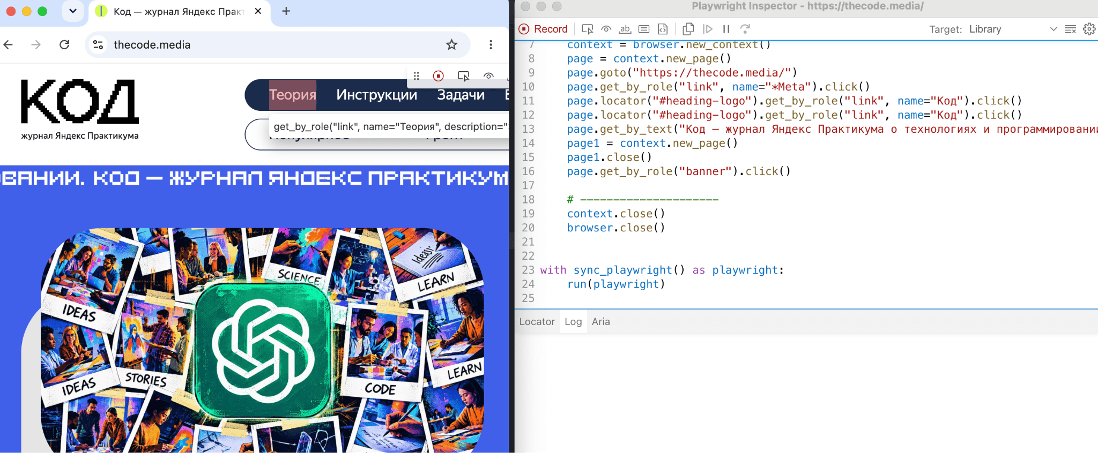This screenshot has height=453, width=1098.
Task: Click overlay pick locator icon in browser
Action: 464,76
